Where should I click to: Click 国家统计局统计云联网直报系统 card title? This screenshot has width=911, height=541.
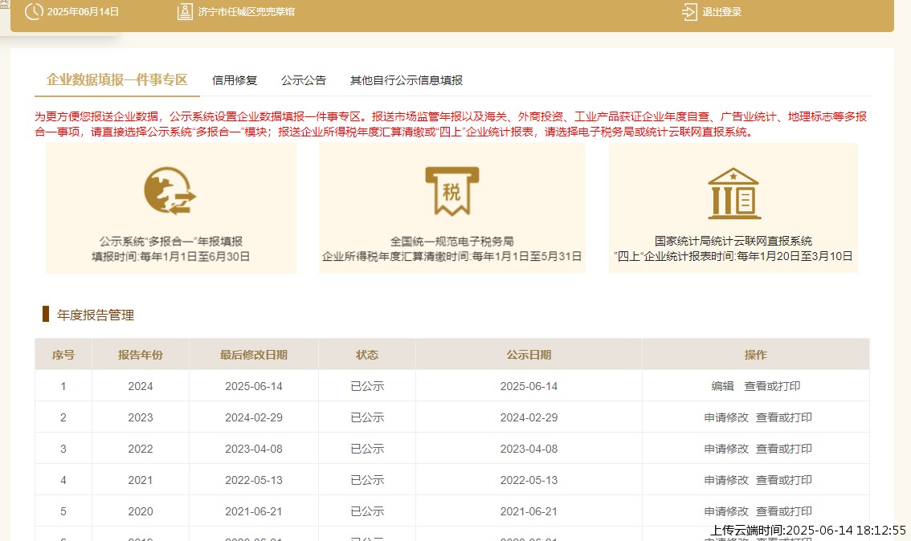pyautogui.click(x=733, y=241)
